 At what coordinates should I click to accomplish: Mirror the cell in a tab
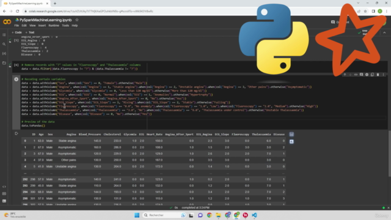pos(372,75)
